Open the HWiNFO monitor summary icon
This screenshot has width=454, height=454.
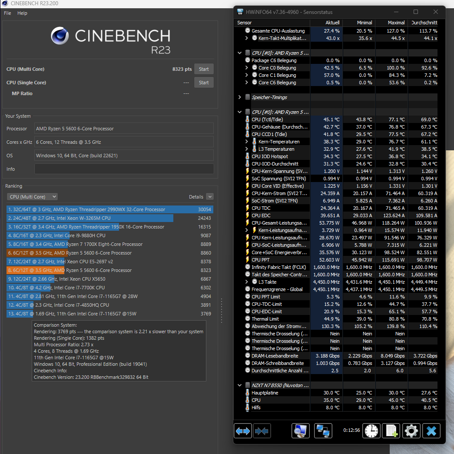click(x=300, y=431)
